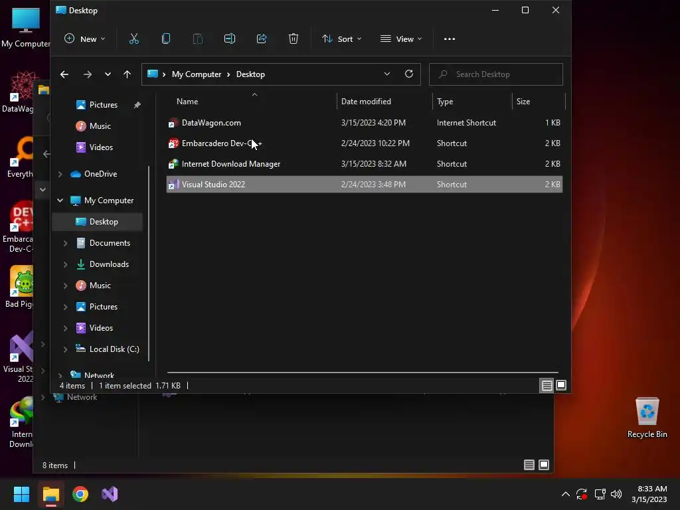This screenshot has height=510, width=680.
Task: Click the Cut scissors icon in toolbar
Action: [134, 39]
